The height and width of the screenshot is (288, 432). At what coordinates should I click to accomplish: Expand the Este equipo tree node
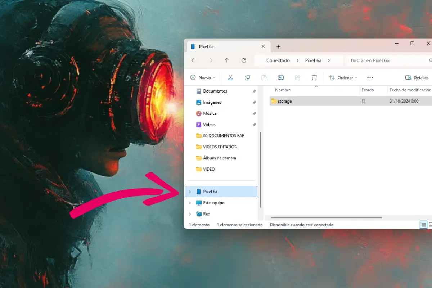click(x=190, y=203)
